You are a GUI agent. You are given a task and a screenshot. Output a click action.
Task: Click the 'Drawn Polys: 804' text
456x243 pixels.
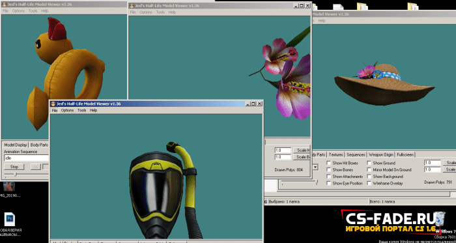point(289,170)
